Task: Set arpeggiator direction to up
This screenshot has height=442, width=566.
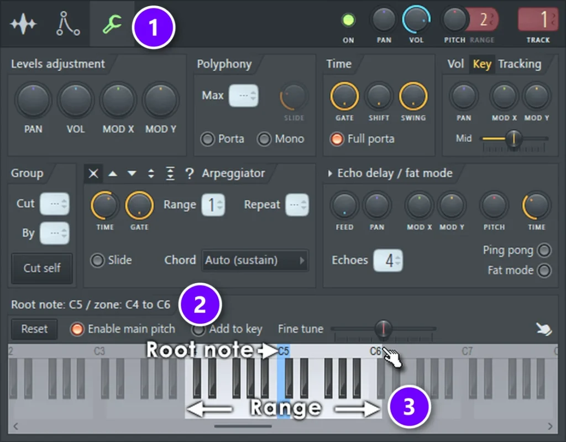Action: (113, 174)
